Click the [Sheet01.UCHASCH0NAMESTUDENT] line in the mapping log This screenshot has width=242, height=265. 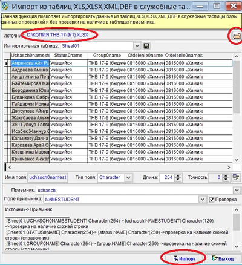click(x=110, y=224)
